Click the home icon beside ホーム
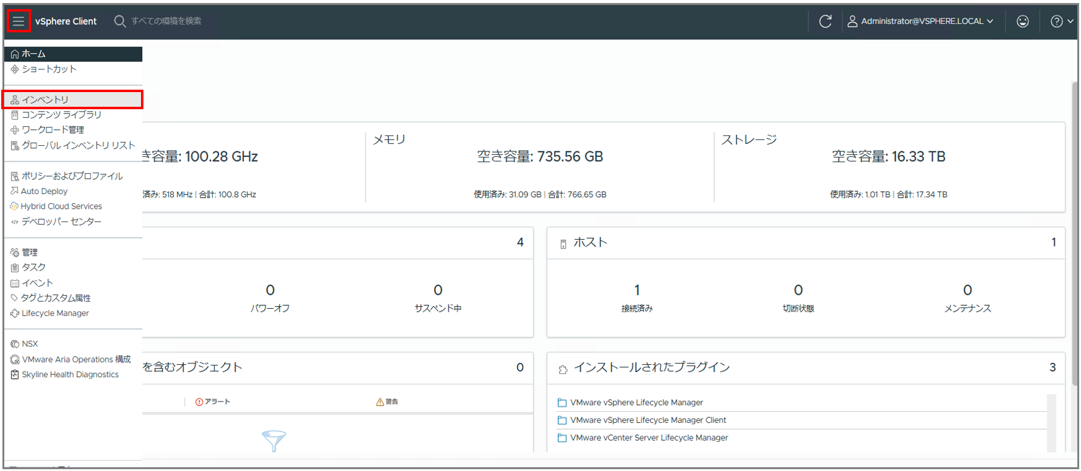The height and width of the screenshot is (471, 1081). coord(15,54)
